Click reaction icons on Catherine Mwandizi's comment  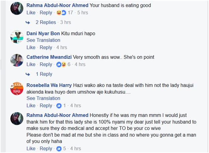pos(61,65)
